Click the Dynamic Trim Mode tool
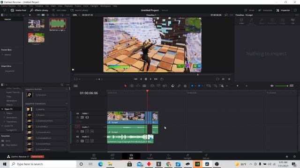 click(138, 86)
